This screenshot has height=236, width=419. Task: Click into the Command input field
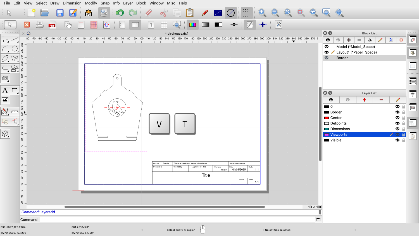click(177, 220)
